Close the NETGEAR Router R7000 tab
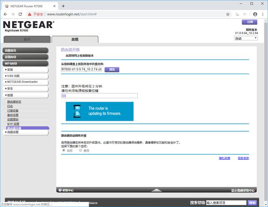The width and height of the screenshot is (268, 207). coord(54,6)
